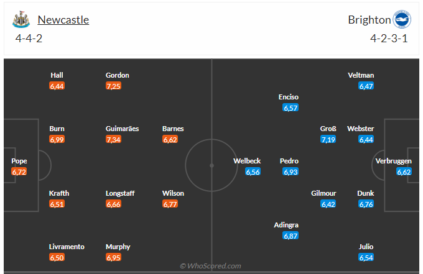Click the Brighton club crest icon
423x274 pixels.
pyautogui.click(x=402, y=20)
